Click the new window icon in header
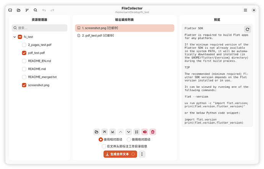The image size is (264, 169). pos(10,10)
